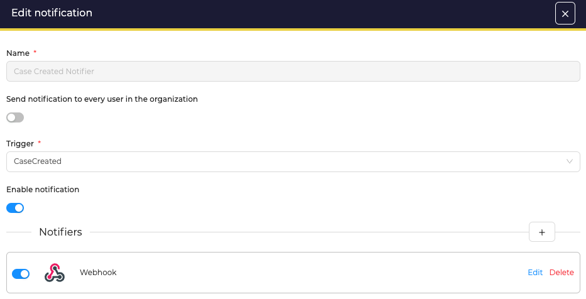Image resolution: width=586 pixels, height=299 pixels.
Task: Click the Name input field
Action: pos(293,72)
